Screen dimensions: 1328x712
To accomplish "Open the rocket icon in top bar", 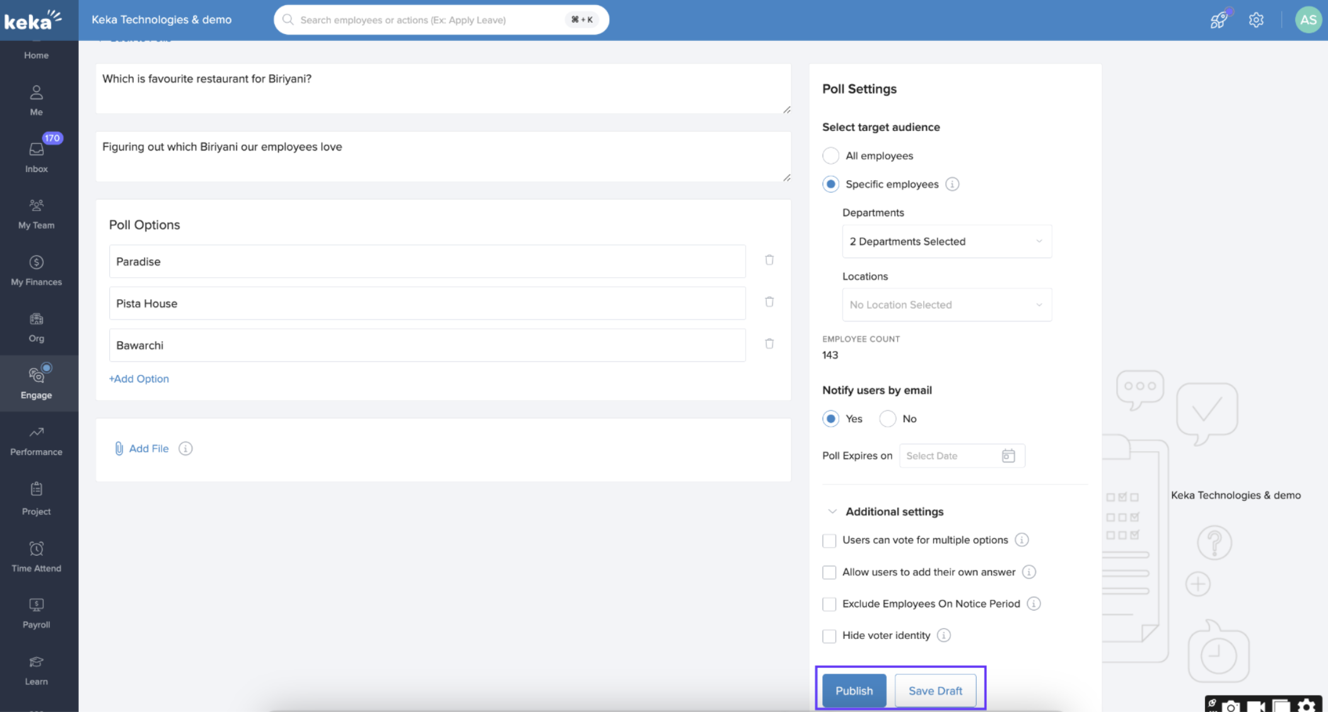I will point(1219,20).
